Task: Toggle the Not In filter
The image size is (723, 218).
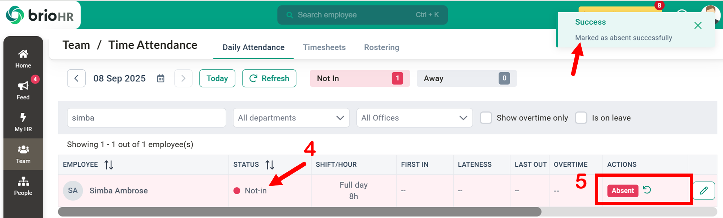Action: [x=359, y=78]
